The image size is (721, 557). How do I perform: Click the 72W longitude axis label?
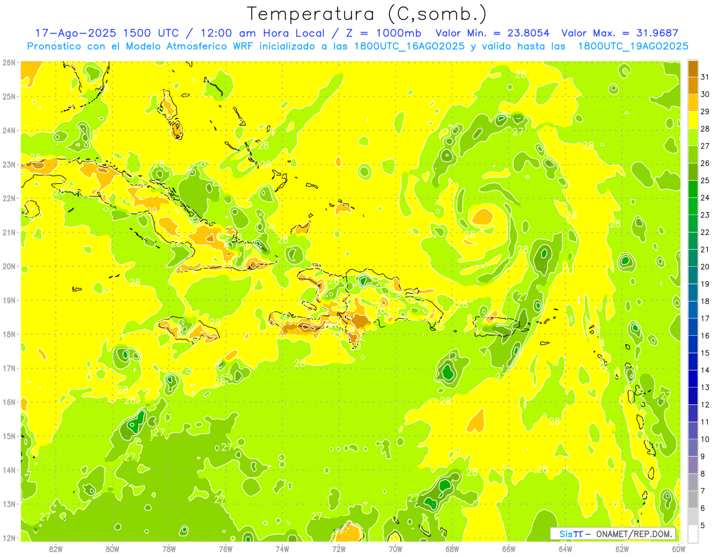pyautogui.click(x=339, y=548)
